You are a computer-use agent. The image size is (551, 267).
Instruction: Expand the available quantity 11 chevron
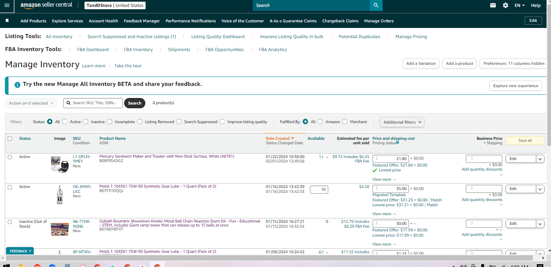(x=327, y=157)
